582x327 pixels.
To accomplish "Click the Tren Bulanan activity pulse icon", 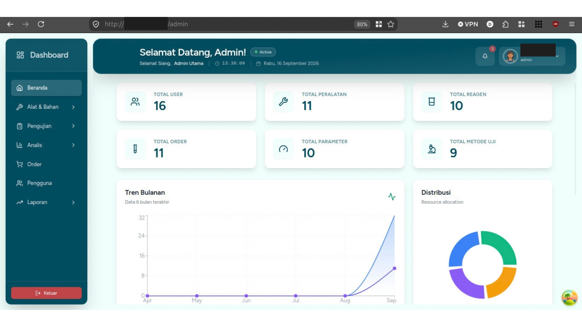I will 392,197.
